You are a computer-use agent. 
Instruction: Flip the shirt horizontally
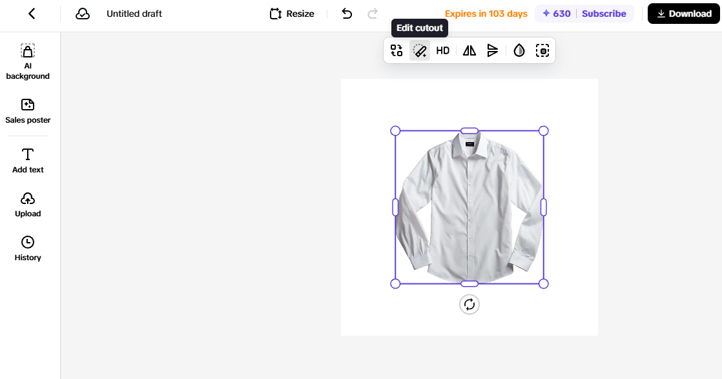coord(469,50)
